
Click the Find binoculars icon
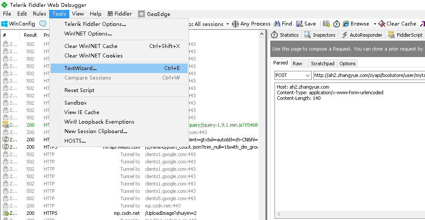click(277, 24)
